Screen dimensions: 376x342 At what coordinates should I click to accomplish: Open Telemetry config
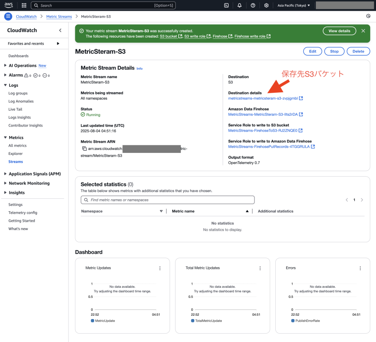23,213
